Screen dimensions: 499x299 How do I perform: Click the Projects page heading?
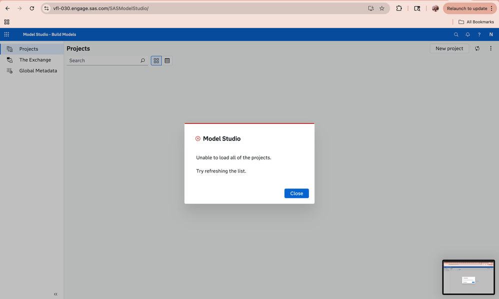pyautogui.click(x=78, y=48)
